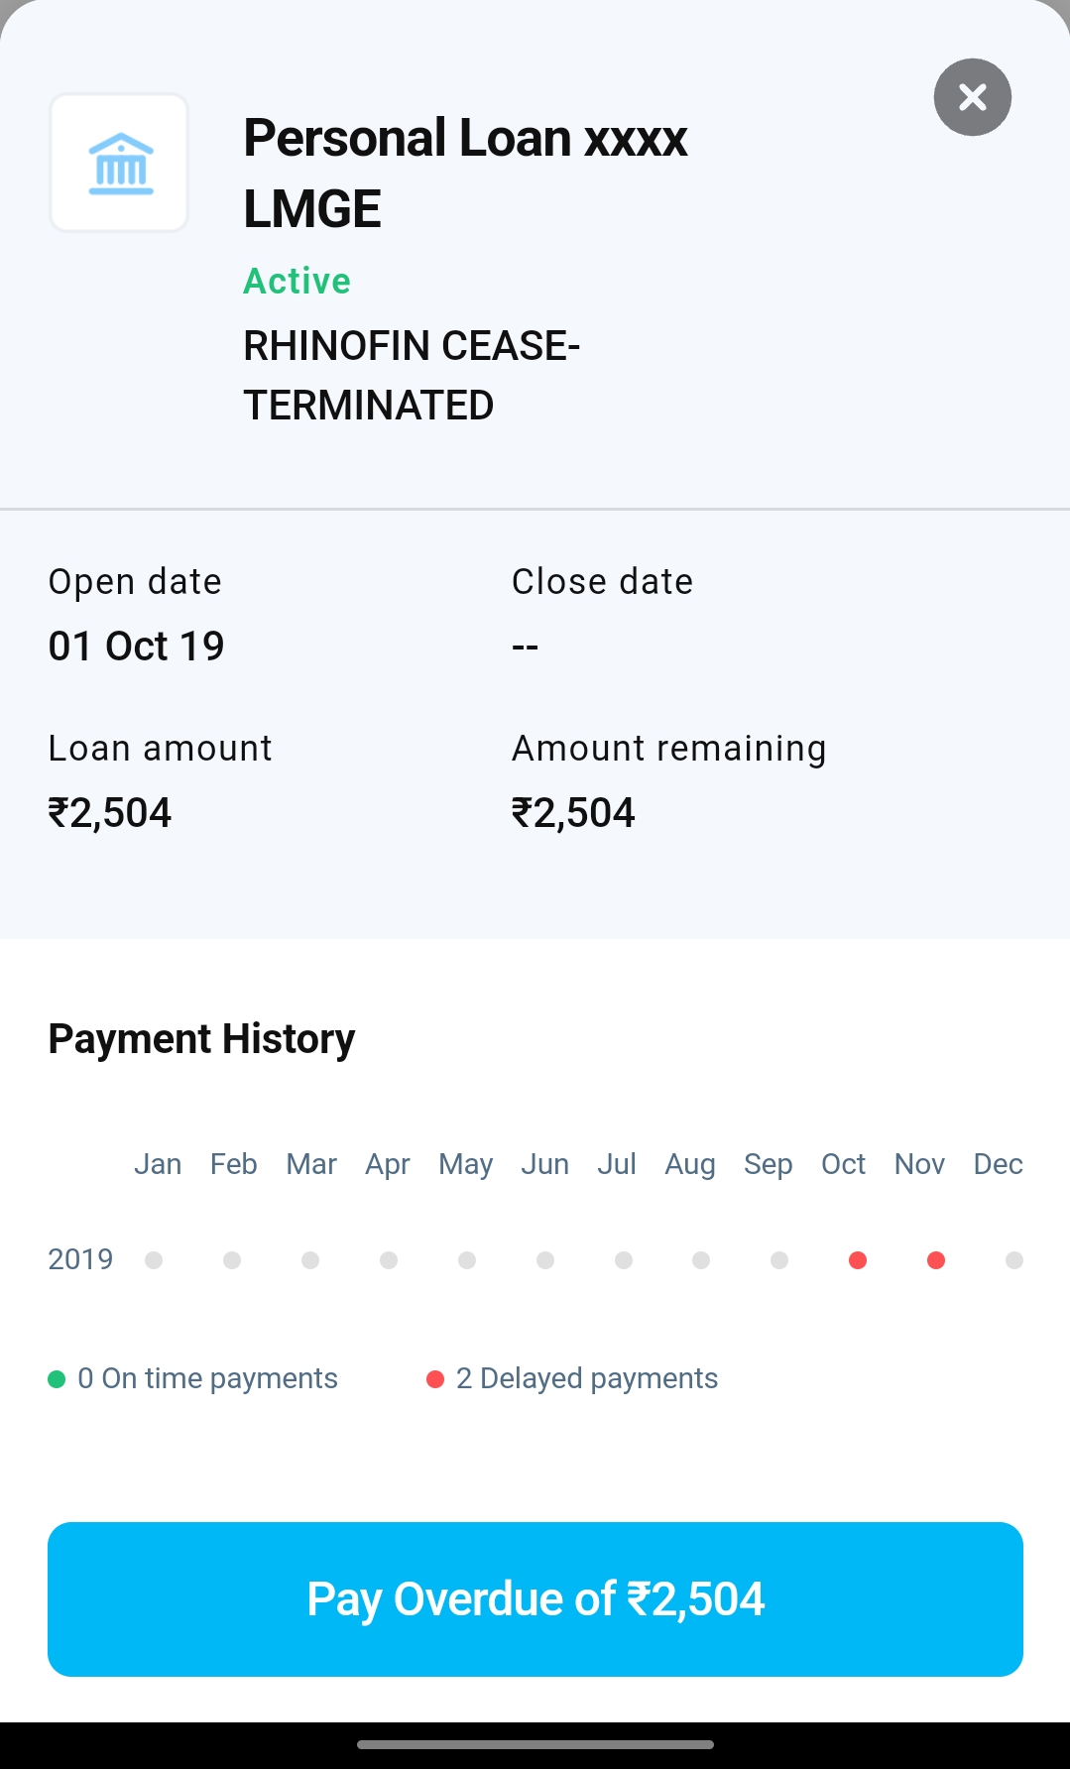Tap the Personal Loan xxxx LMGE title

(464, 173)
